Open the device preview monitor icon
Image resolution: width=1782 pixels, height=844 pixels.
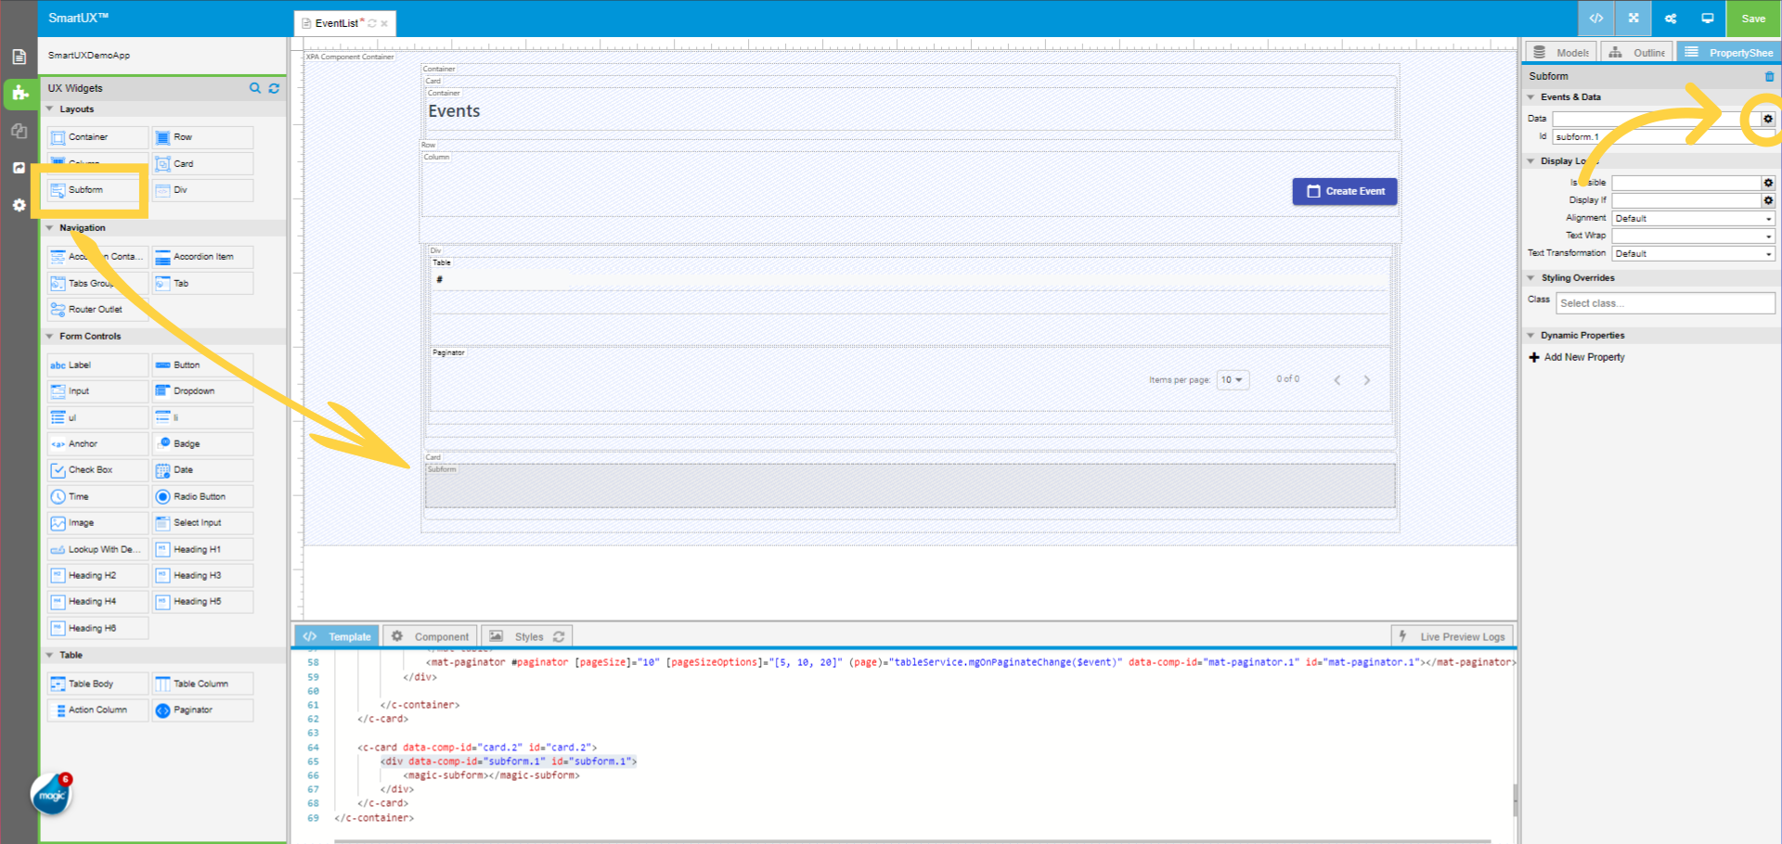click(1708, 19)
